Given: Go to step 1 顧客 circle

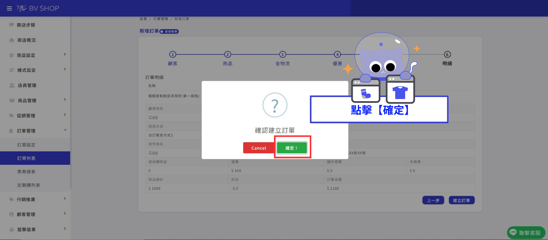Looking at the screenshot, I should coord(173,54).
